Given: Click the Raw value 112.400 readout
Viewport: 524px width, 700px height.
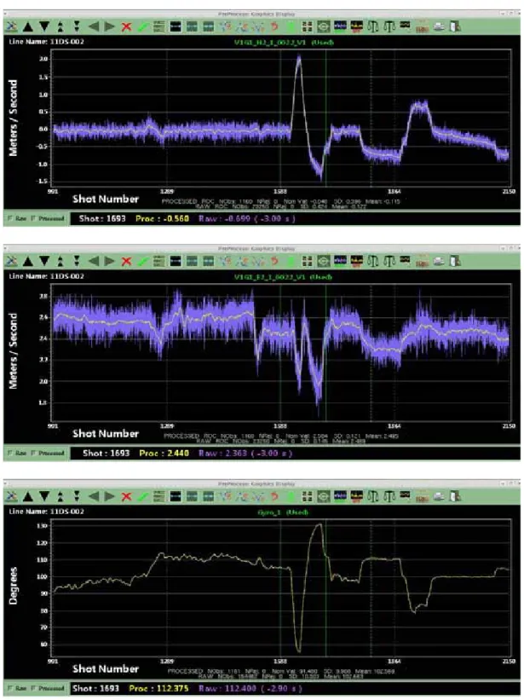Looking at the screenshot, I should pyautogui.click(x=250, y=688).
